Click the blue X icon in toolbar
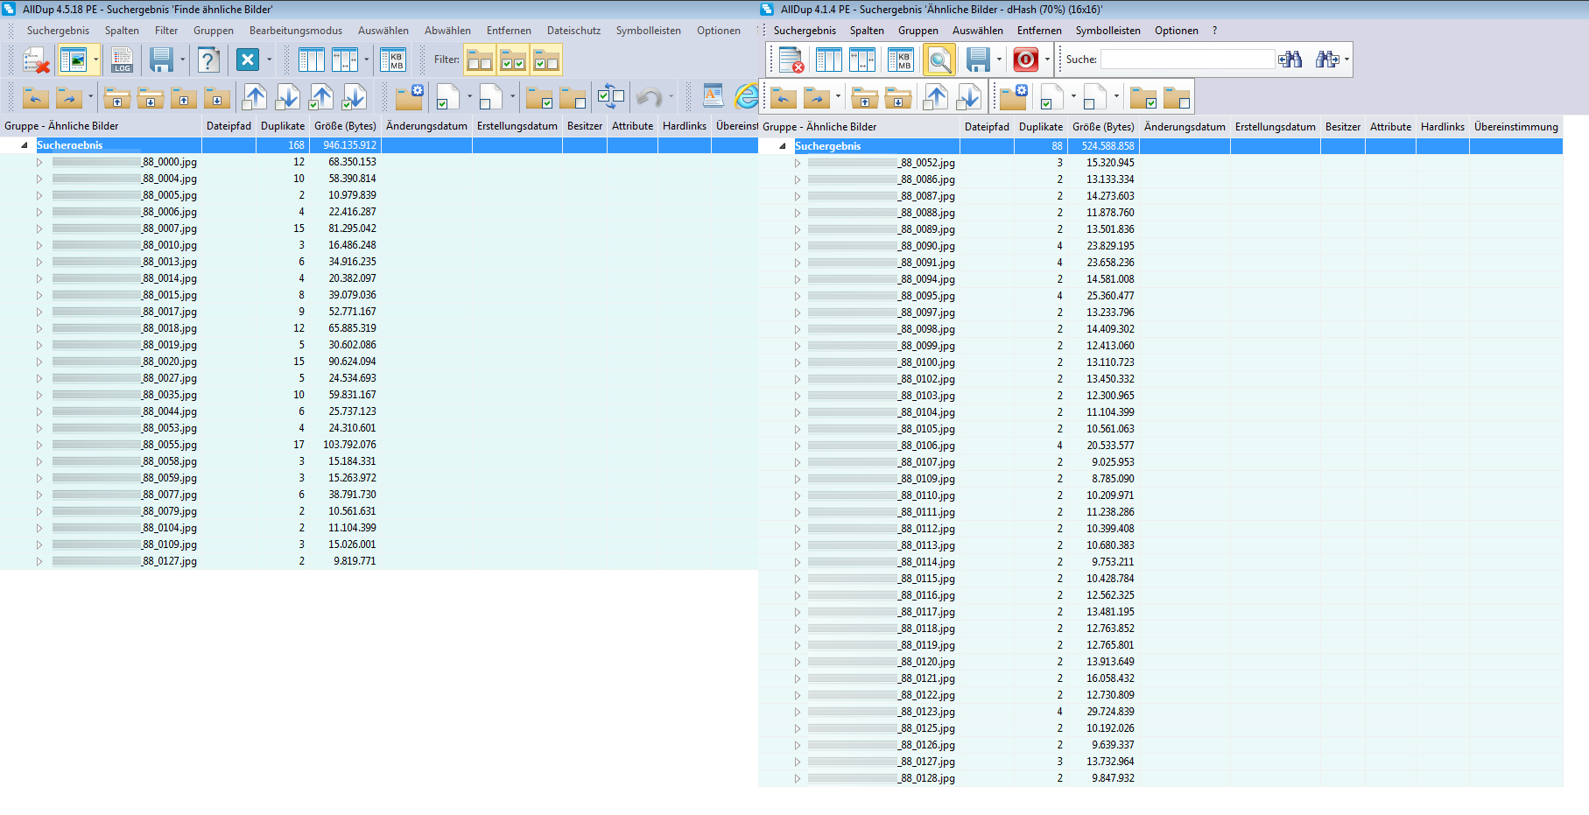The image size is (1589, 815). [x=248, y=60]
